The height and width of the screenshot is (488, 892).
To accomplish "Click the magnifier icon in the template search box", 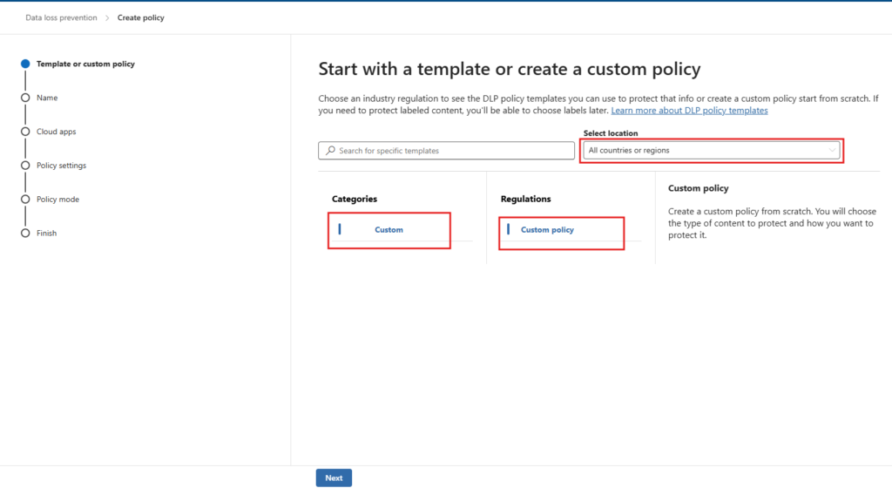I will point(330,151).
